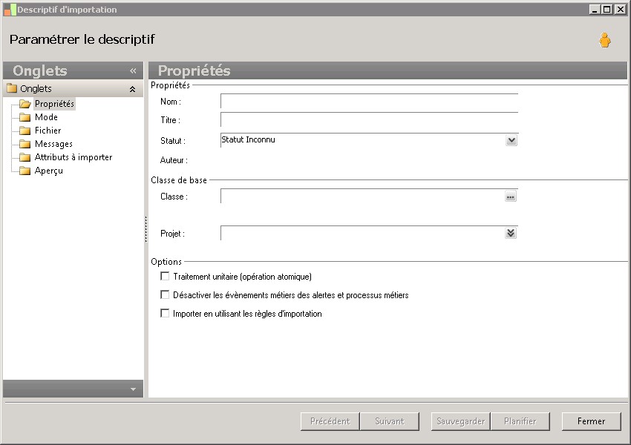Open the Attributs à importer tab entry
Screen dimensions: 631x445
(73, 157)
